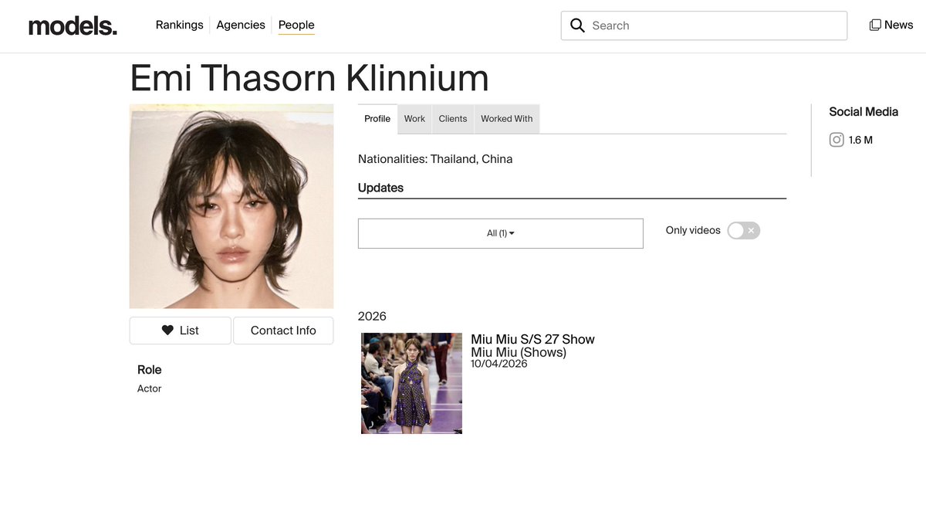
Task: Open the Miu Miu runway show thumbnail
Action: coord(412,383)
